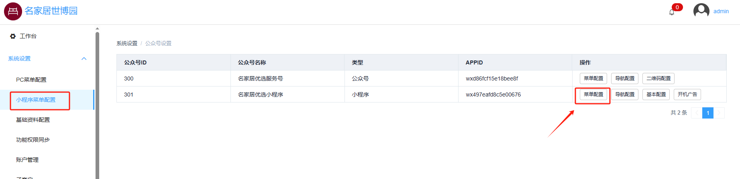Open the notification bell icon
Viewport: 740px width, 179px height.
[672, 12]
